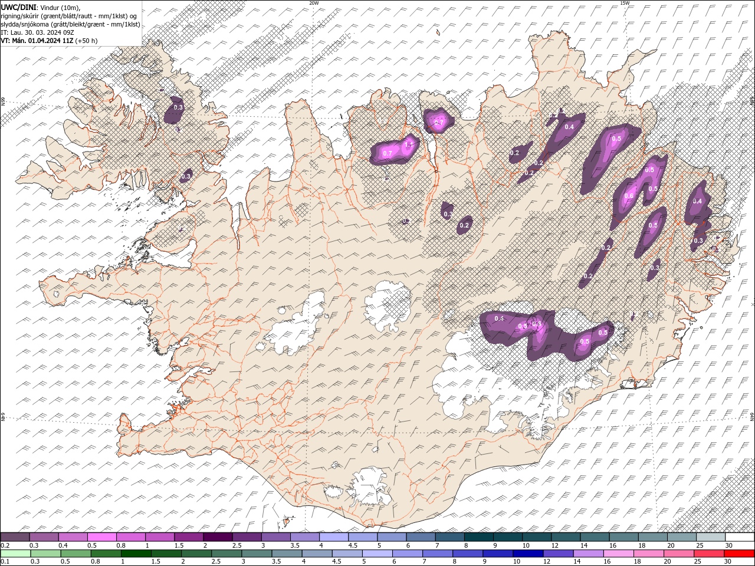Click the 2–2.5 green swatch in bottom legend row
Viewport: 755px width, 566px height.
[x=198, y=553]
